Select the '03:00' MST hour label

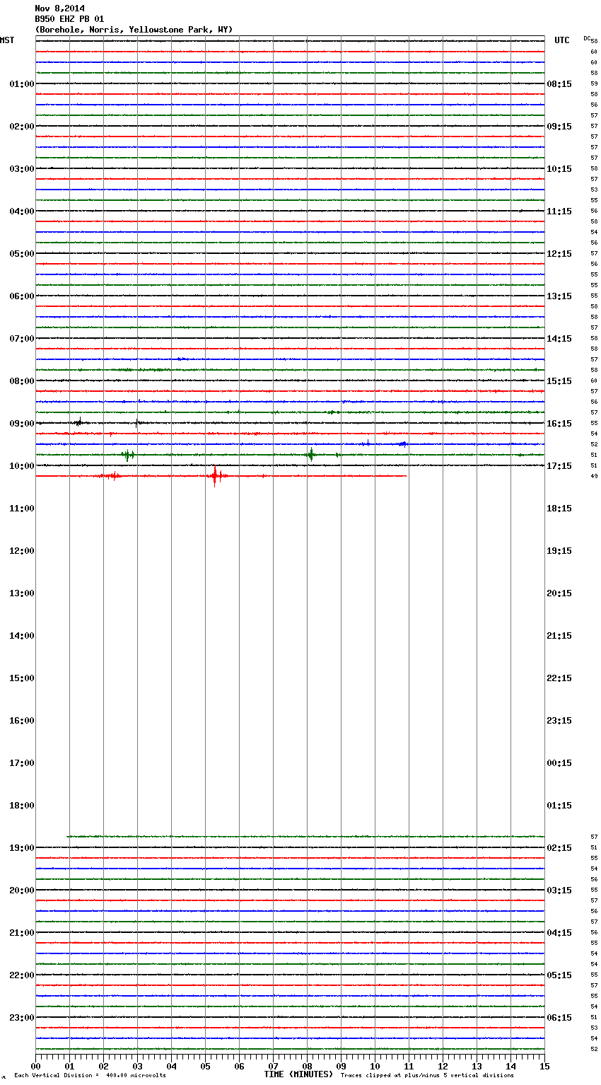[22, 169]
